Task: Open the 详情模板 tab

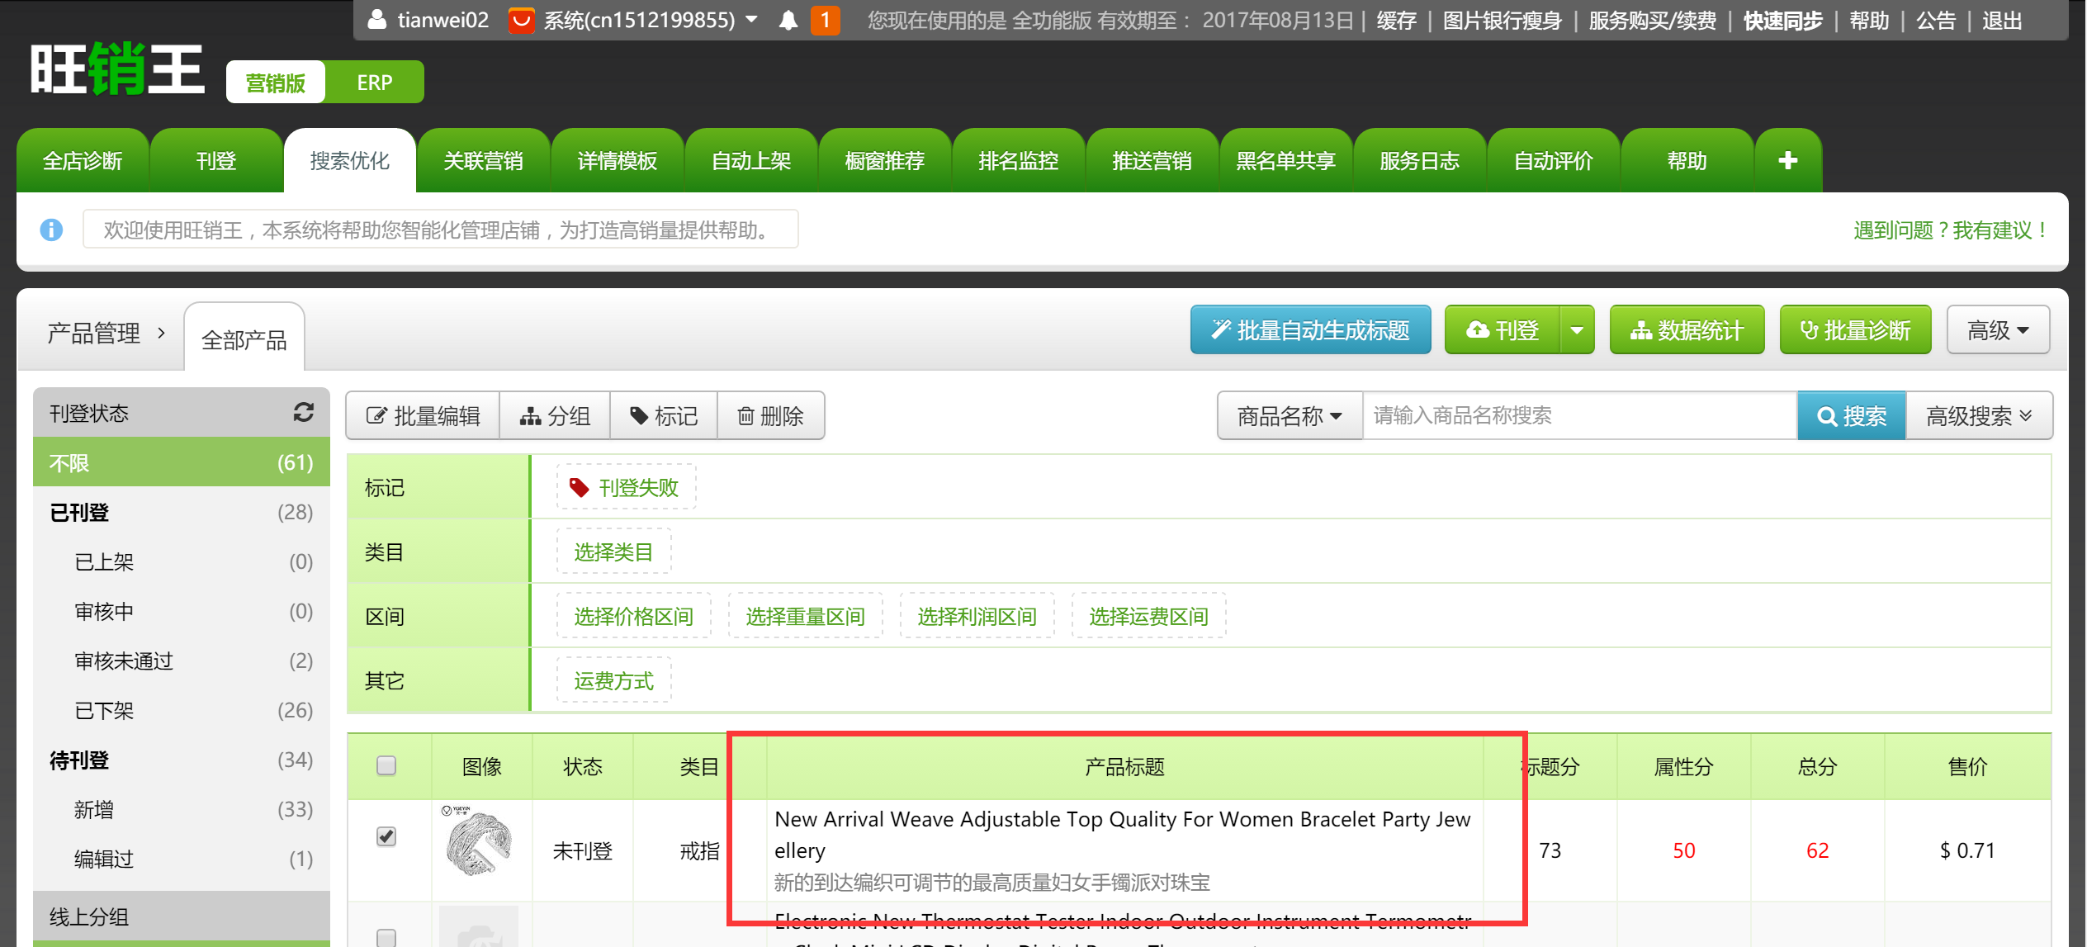Action: [618, 160]
